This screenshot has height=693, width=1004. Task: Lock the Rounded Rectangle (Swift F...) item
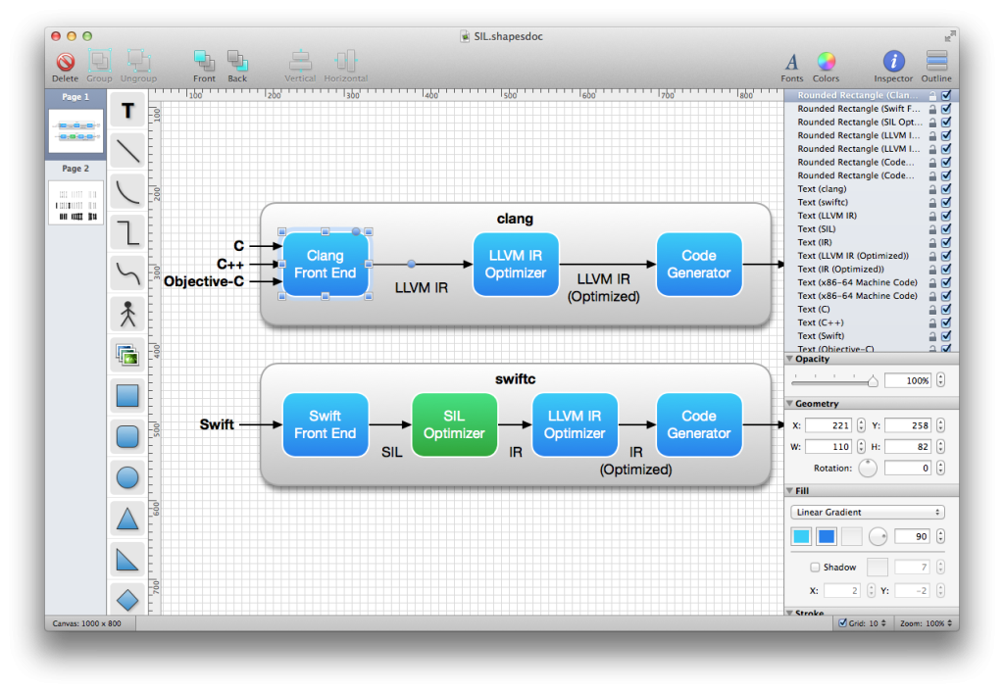click(x=931, y=108)
